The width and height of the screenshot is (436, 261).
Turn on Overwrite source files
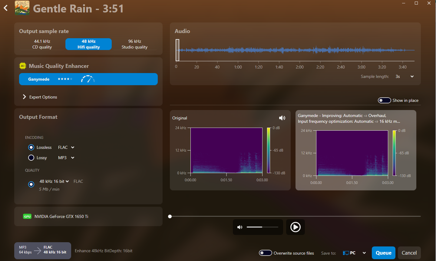tap(266, 253)
